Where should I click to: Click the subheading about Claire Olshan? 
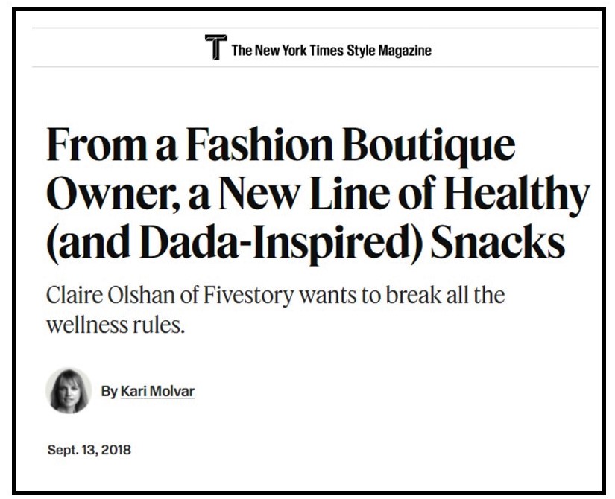tap(275, 309)
